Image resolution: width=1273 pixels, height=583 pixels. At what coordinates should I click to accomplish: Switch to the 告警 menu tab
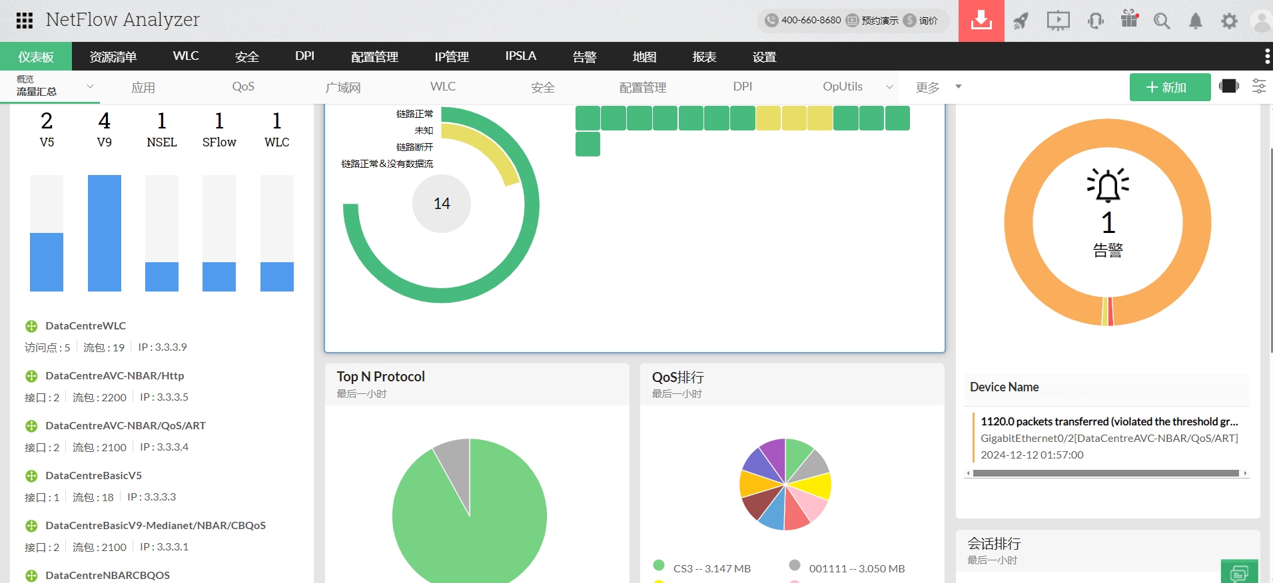click(x=585, y=57)
